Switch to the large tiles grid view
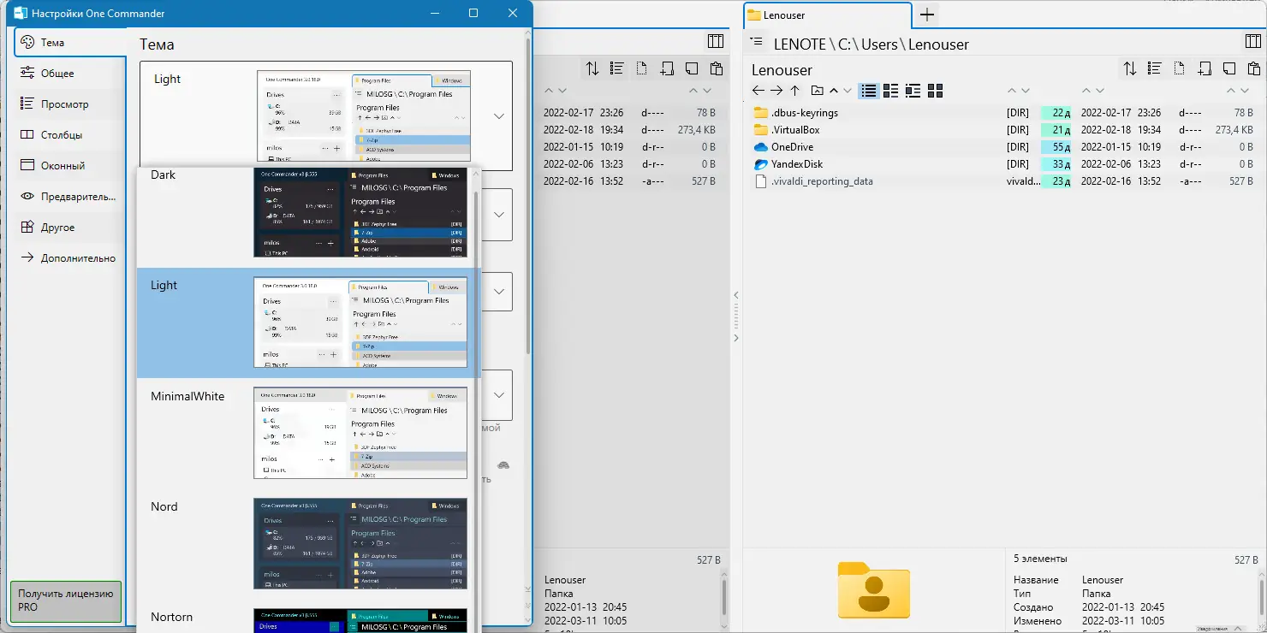 pyautogui.click(x=935, y=91)
